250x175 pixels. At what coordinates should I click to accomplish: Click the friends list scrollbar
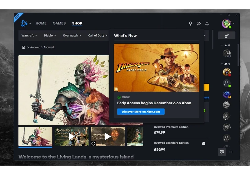point(238,55)
